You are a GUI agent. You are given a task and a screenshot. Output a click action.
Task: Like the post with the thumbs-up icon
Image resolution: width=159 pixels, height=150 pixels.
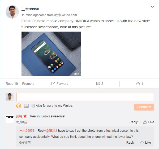[x=138, y=83]
